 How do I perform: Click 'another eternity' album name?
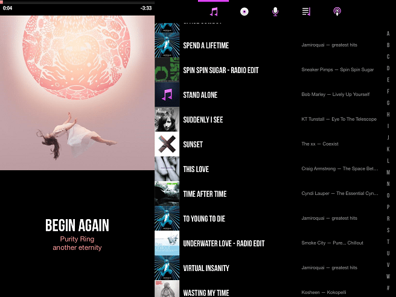coord(77,247)
